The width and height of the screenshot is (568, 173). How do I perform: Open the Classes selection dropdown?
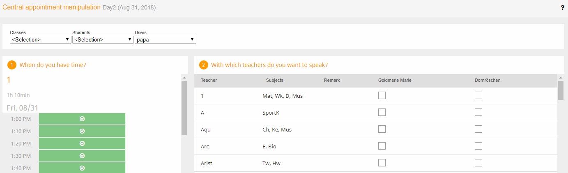coord(41,39)
